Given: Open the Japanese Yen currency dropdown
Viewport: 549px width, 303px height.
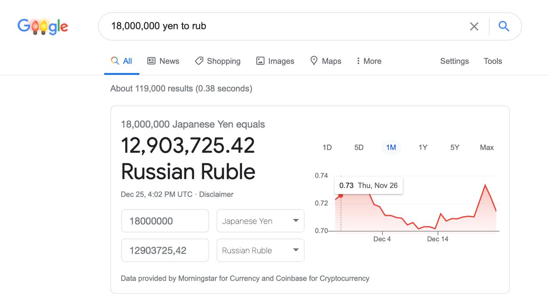Looking at the screenshot, I should 260,221.
